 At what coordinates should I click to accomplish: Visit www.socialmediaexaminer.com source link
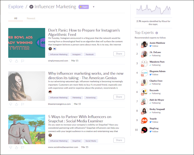point(63,147)
